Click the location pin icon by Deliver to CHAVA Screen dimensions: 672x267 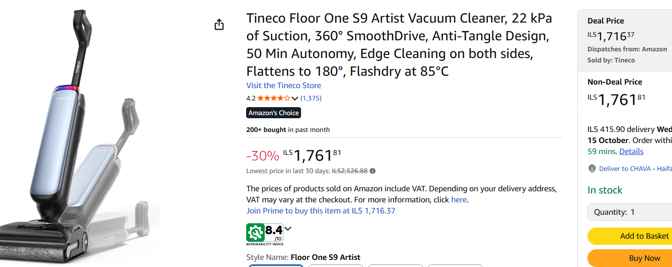click(x=592, y=169)
